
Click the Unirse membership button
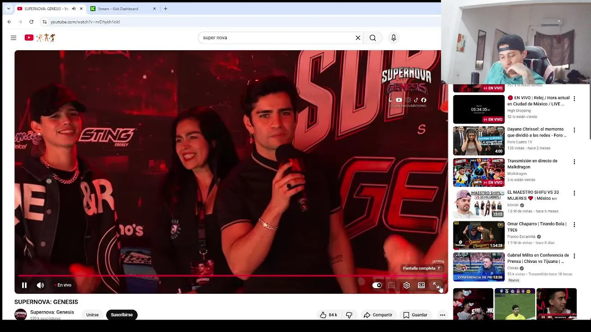pyautogui.click(x=92, y=315)
